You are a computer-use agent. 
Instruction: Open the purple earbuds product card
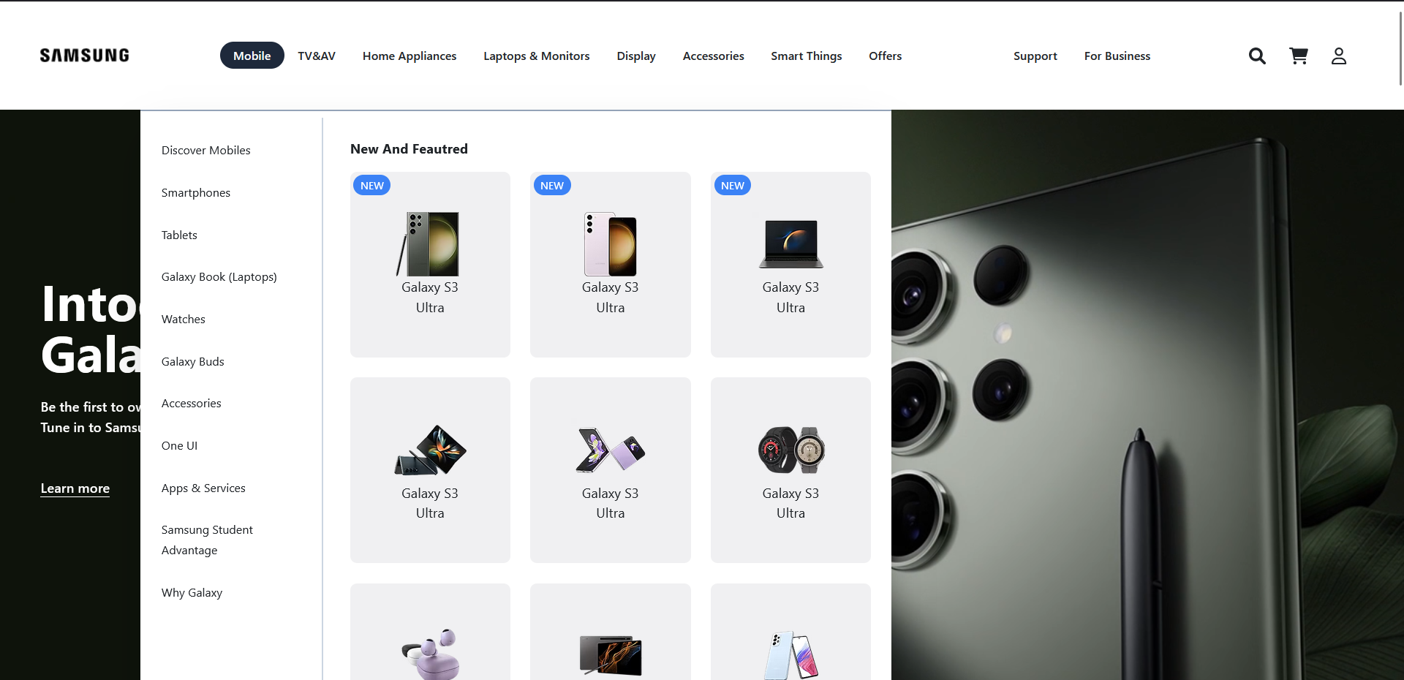pos(430,632)
